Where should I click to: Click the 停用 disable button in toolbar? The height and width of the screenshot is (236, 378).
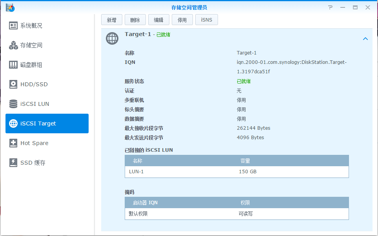pos(182,20)
